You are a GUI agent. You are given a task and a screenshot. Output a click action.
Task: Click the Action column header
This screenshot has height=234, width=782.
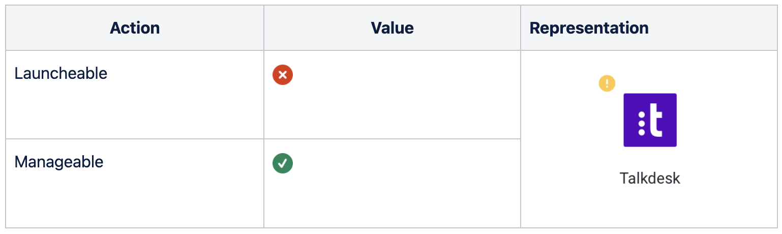(135, 28)
